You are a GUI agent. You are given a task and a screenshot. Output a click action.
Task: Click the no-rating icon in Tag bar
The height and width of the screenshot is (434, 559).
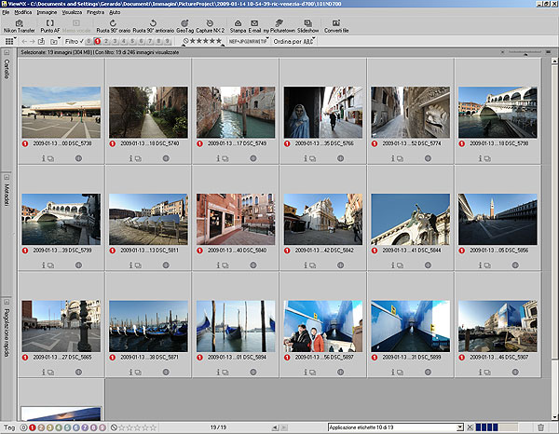click(x=114, y=427)
